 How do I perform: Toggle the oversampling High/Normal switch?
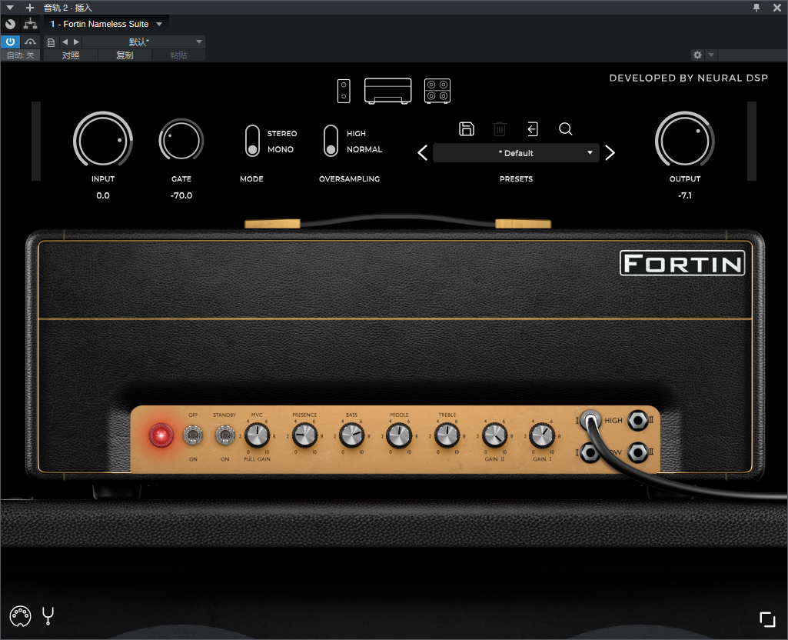[331, 142]
